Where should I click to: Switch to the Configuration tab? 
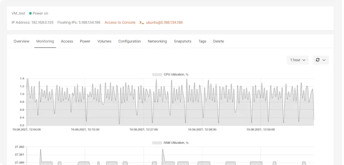pos(130,41)
